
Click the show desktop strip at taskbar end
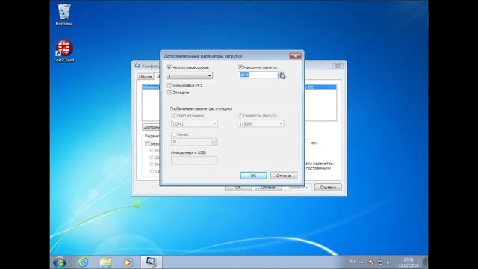(x=425, y=262)
